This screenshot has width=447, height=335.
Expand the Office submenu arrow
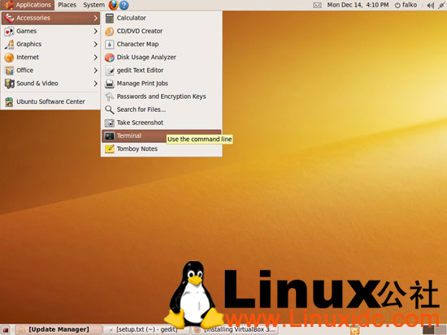tap(96, 71)
